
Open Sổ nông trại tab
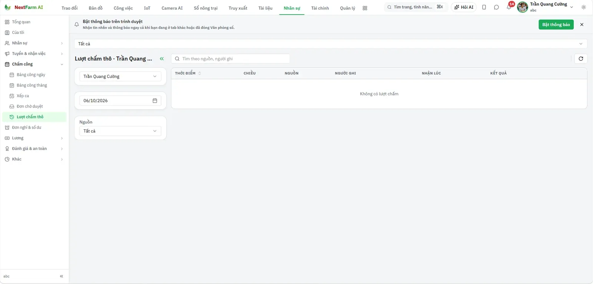(206, 8)
